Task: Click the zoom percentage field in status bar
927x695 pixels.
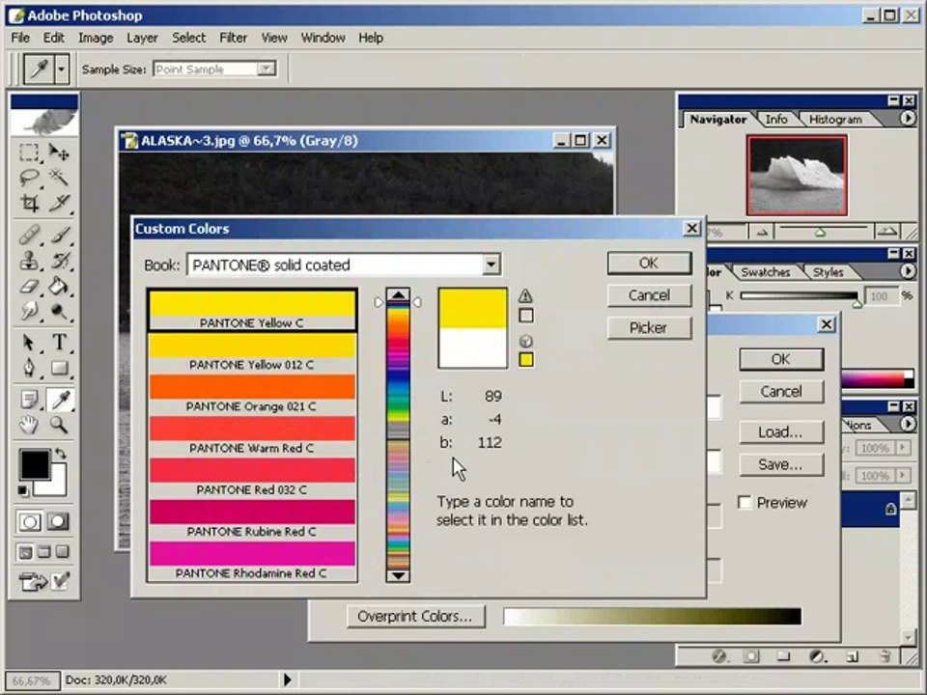Action: point(33,681)
